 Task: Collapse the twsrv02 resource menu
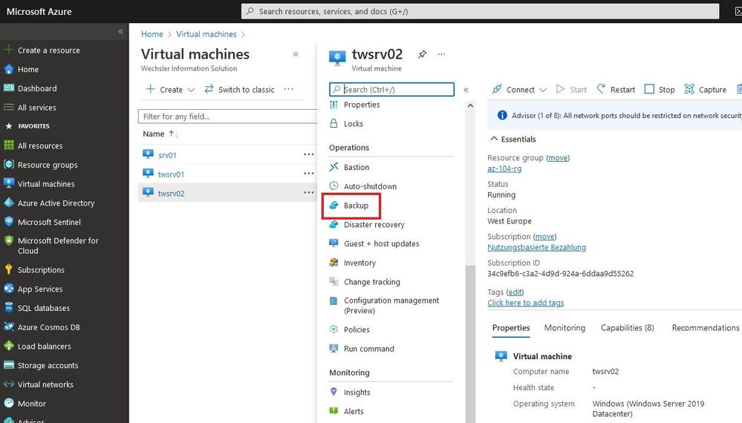click(466, 90)
